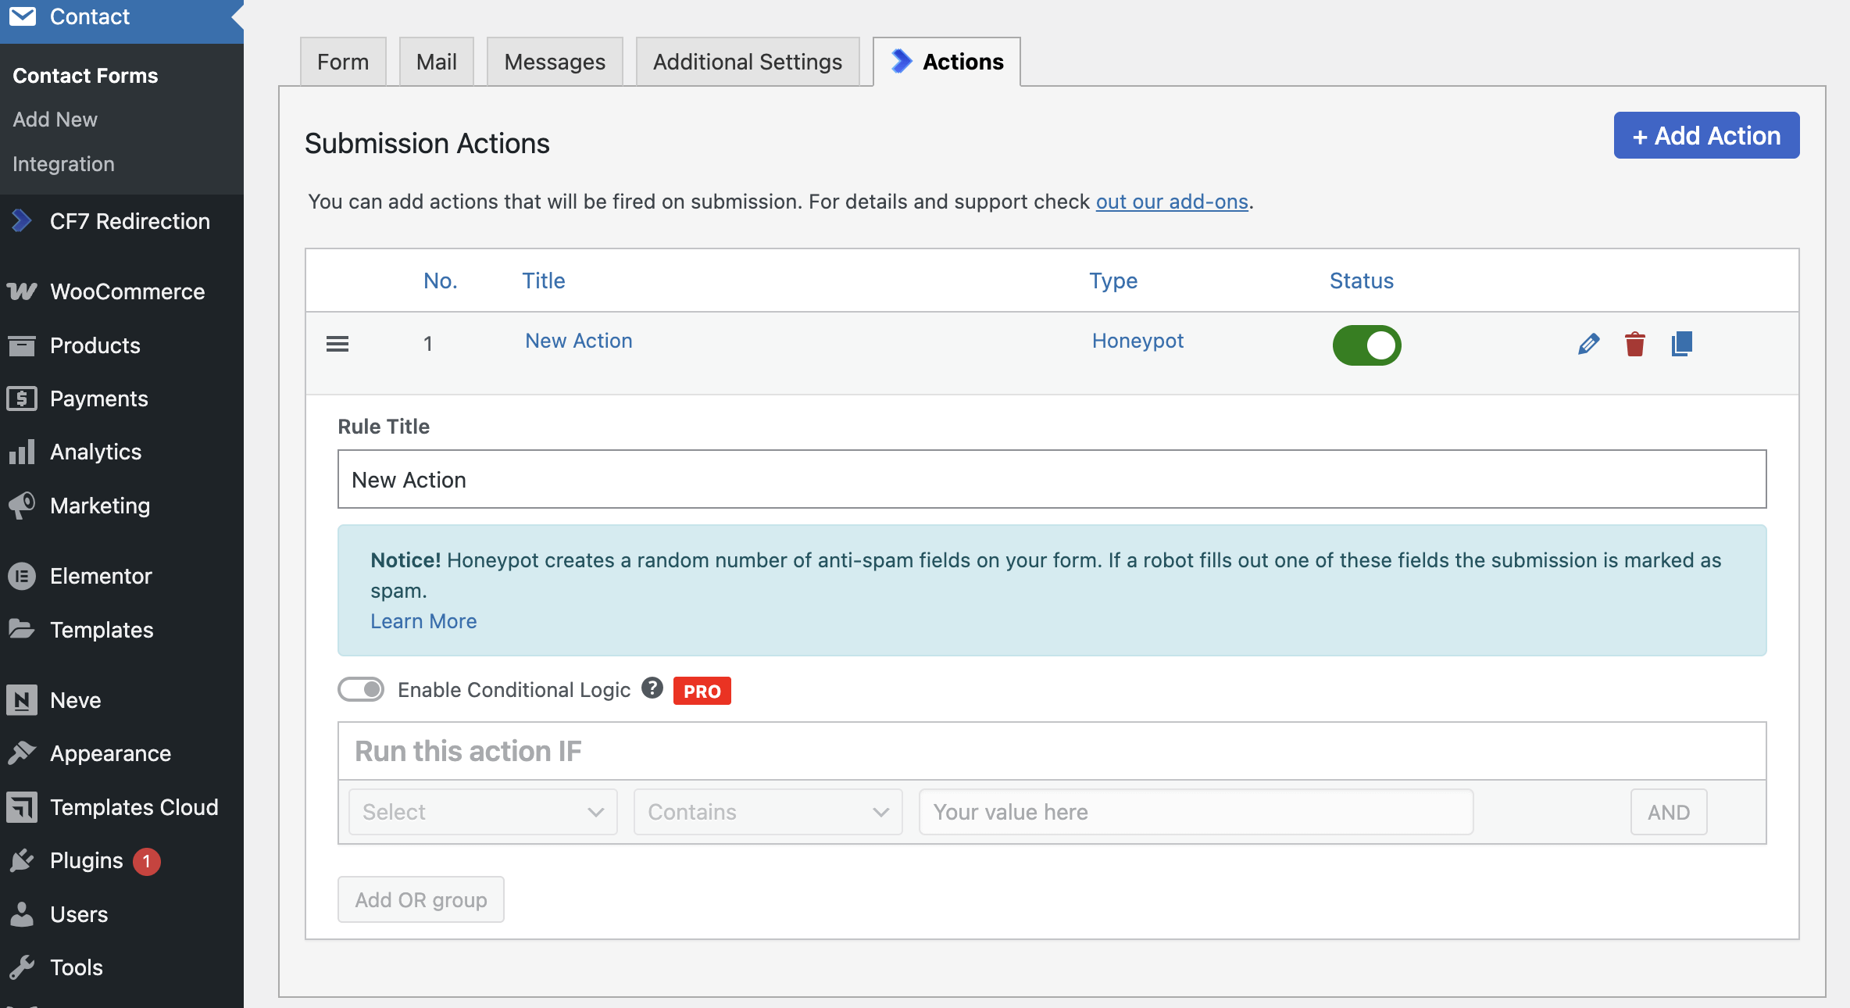Click the + Add Action button

tap(1706, 136)
